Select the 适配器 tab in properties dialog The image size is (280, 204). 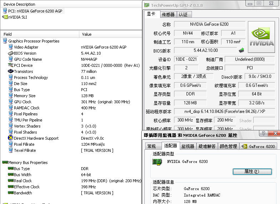click(x=170, y=146)
